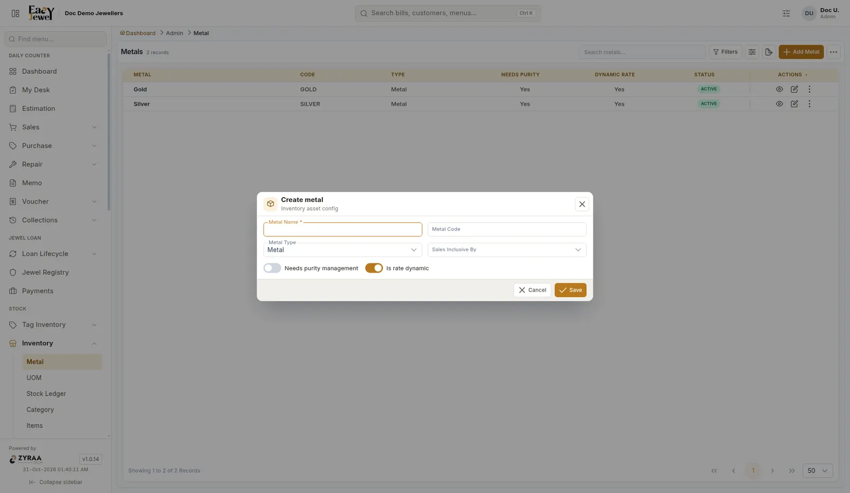Image resolution: width=850 pixels, height=493 pixels.
Task: Go to the first page of records
Action: 714,471
